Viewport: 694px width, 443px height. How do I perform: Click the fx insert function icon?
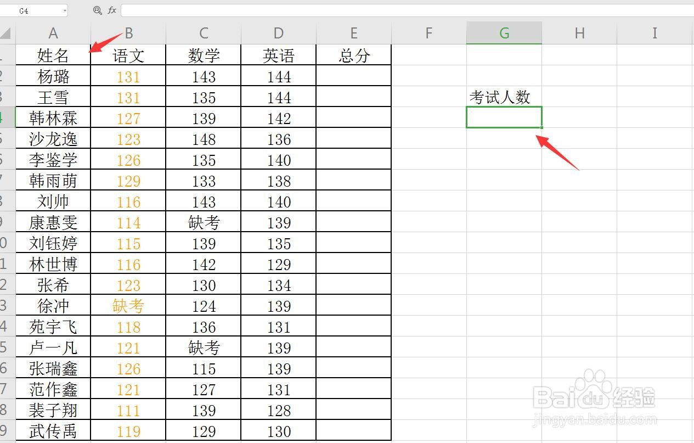(112, 10)
